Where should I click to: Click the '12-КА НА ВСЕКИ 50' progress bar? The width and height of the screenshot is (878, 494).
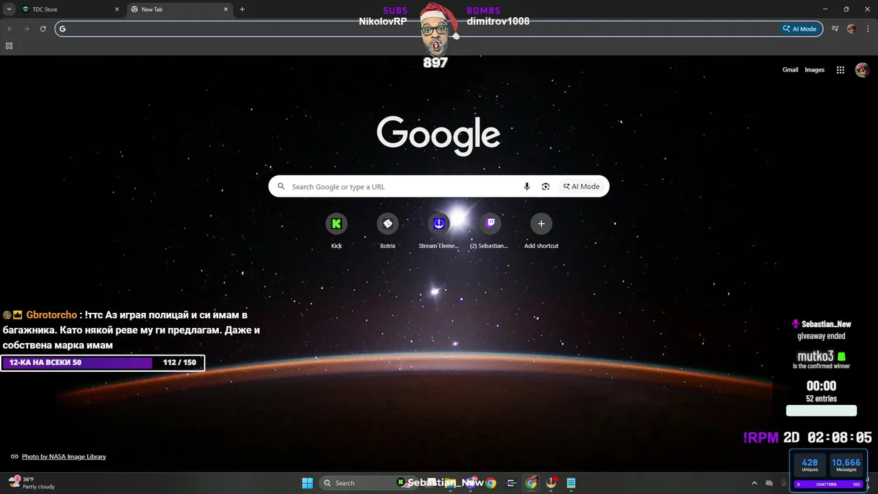tap(103, 362)
